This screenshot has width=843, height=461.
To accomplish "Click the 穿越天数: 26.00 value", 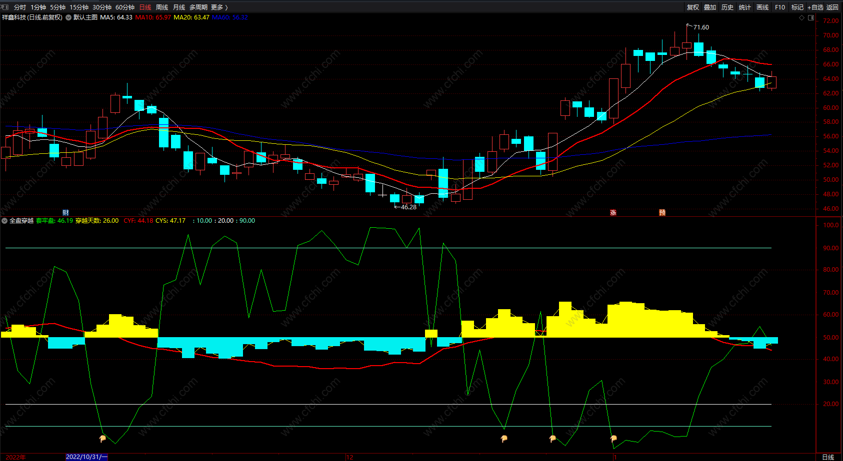I will 97,221.
